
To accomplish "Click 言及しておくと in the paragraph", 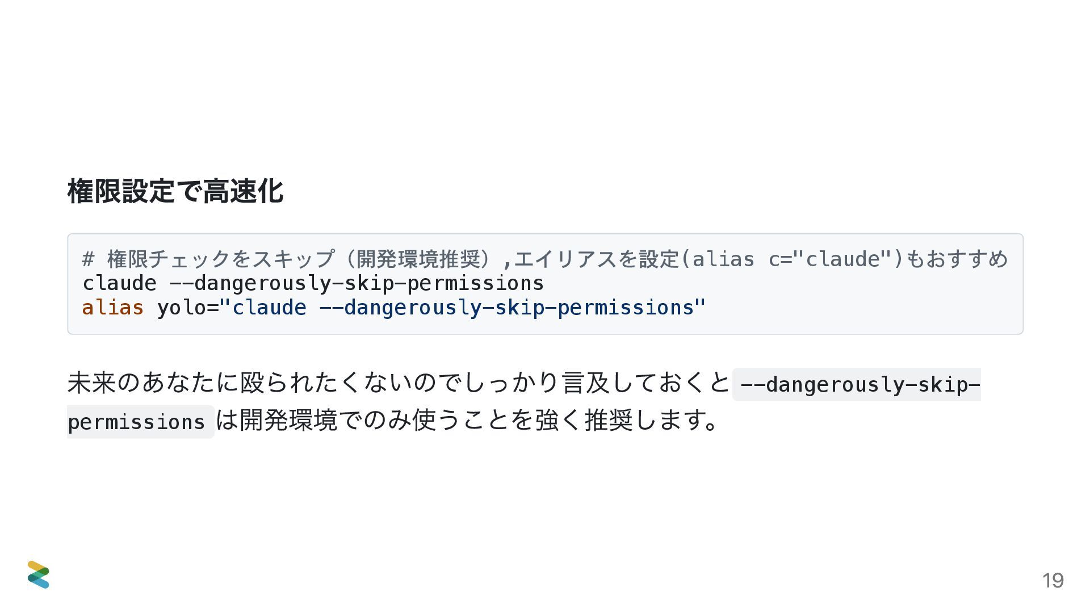I will [x=645, y=383].
